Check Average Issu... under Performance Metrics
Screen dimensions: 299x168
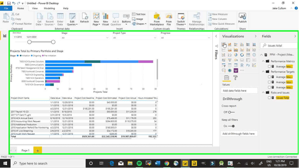pos(269,66)
